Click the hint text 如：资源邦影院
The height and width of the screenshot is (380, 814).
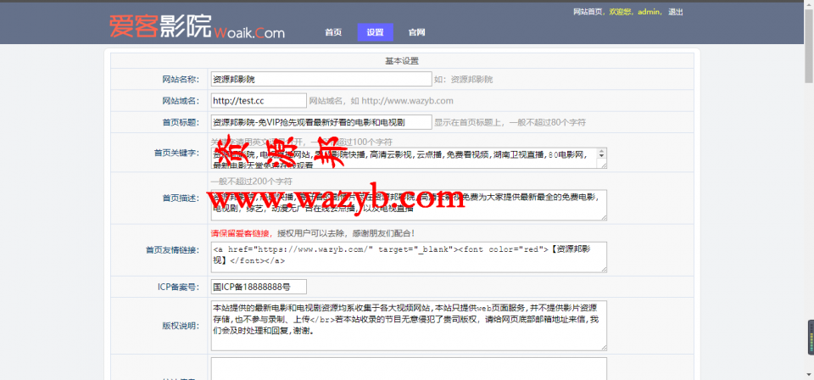464,80
